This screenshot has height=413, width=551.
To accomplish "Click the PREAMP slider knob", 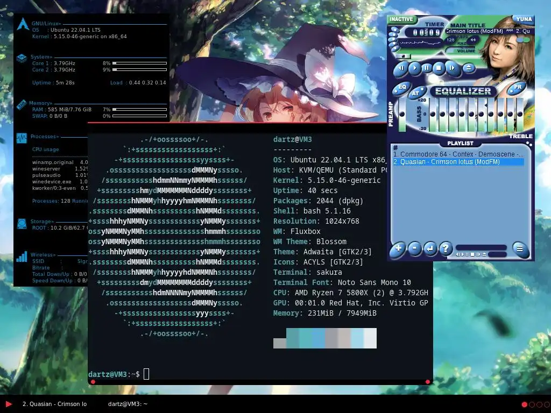I will (x=401, y=114).
